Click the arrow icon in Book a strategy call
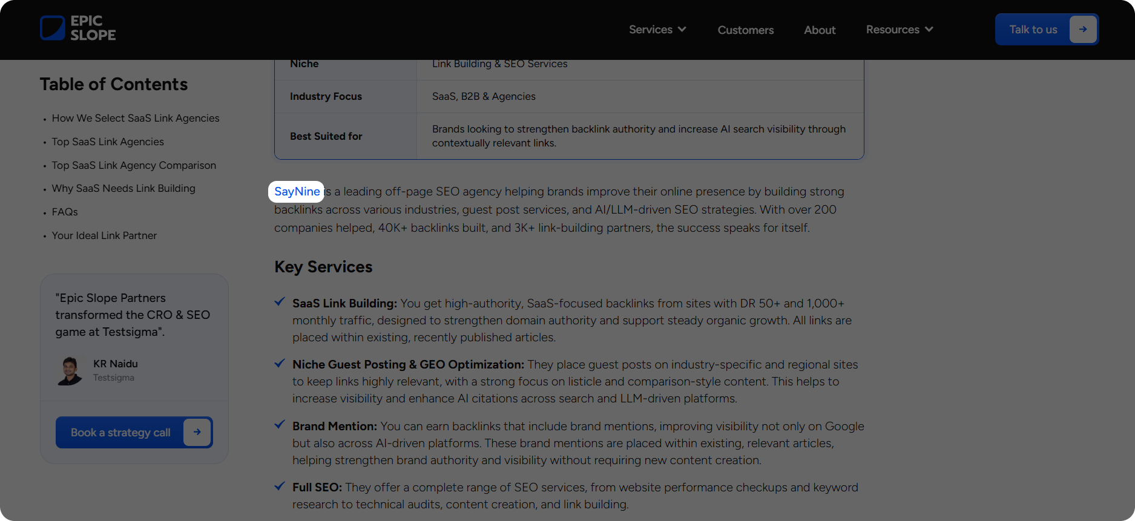1135x521 pixels. click(197, 432)
